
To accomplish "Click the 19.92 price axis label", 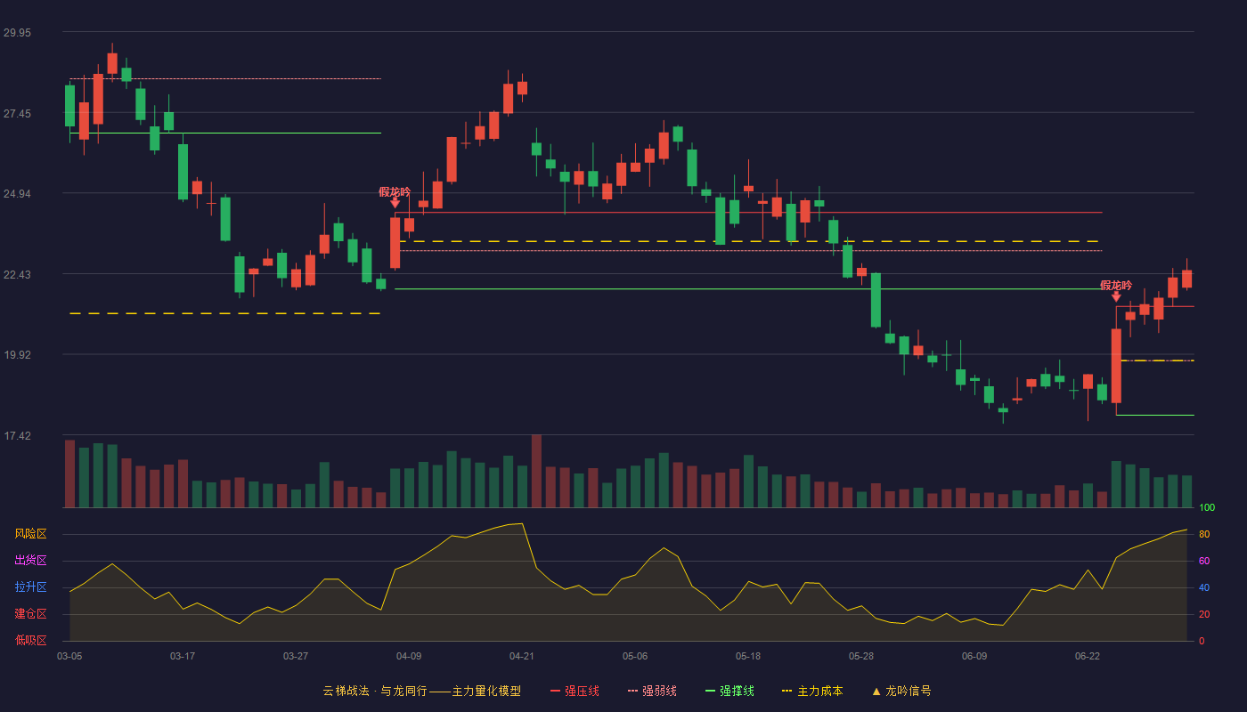I will click(x=17, y=355).
